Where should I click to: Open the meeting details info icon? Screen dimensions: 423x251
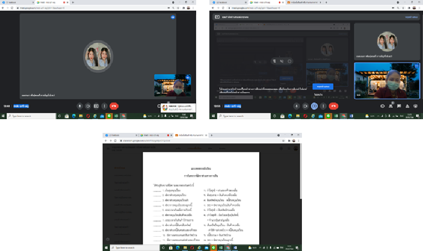(382, 105)
